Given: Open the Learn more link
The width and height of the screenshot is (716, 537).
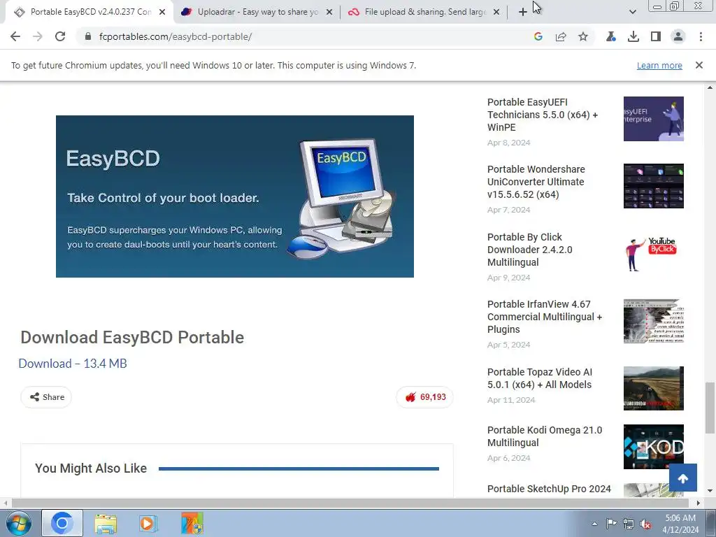Looking at the screenshot, I should 659,65.
